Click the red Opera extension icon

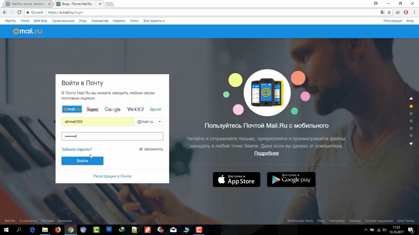(x=406, y=12)
